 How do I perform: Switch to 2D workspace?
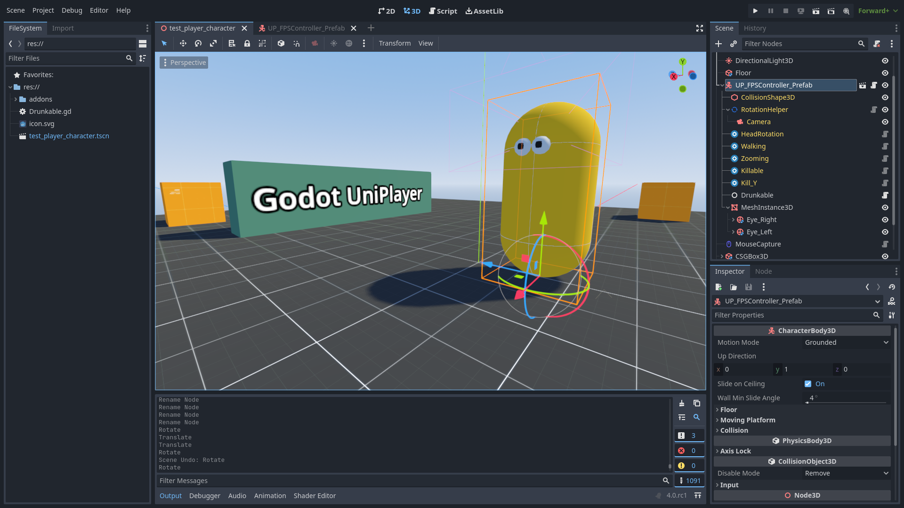tap(387, 11)
